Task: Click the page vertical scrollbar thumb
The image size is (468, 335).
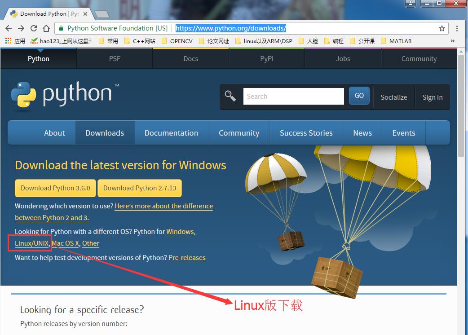Action: click(x=461, y=106)
